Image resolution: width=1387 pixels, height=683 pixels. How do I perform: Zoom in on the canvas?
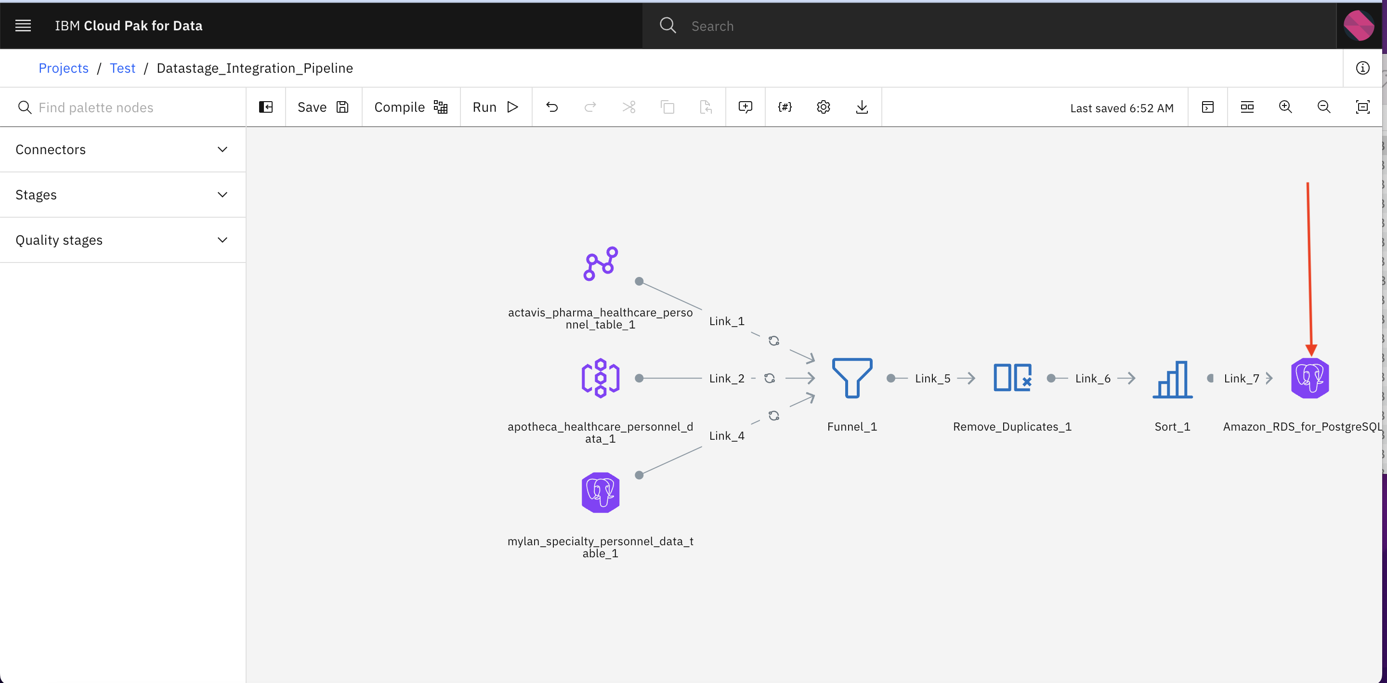pos(1285,106)
